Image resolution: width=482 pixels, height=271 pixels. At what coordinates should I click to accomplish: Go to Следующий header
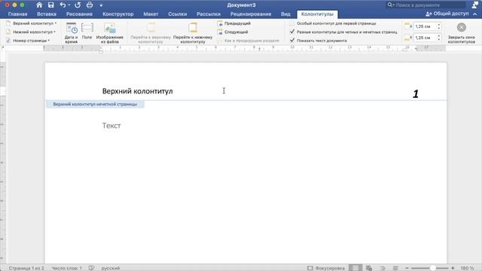click(233, 32)
